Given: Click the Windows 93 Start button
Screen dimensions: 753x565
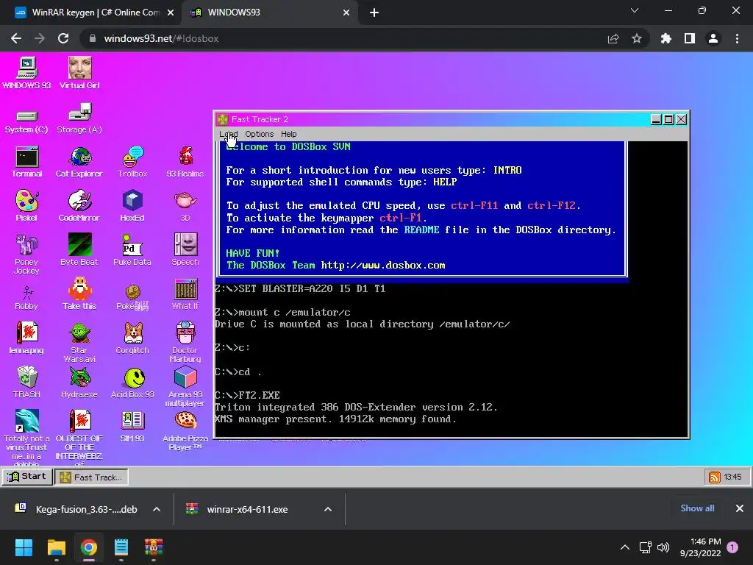Looking at the screenshot, I should [27, 477].
